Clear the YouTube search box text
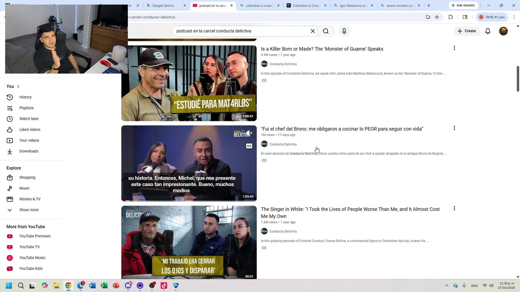This screenshot has height=292, width=520. click(313, 31)
